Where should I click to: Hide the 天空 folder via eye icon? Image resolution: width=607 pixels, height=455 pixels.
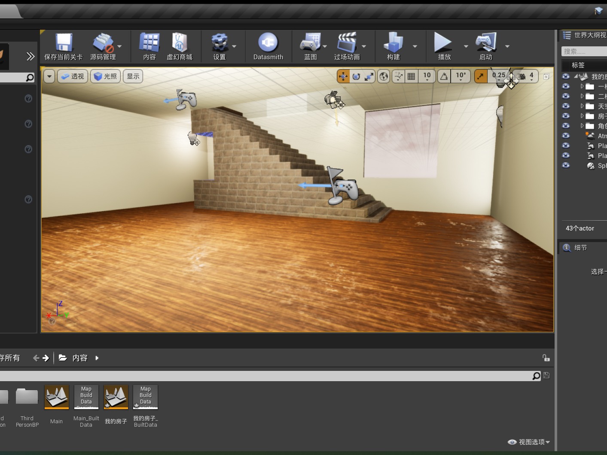click(566, 106)
